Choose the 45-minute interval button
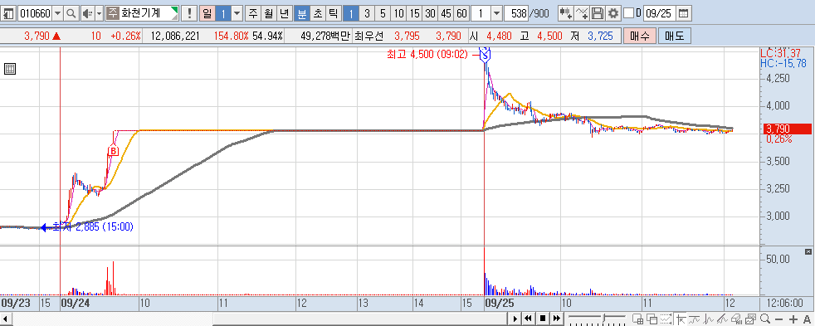The height and width of the screenshot is (326, 815). [x=446, y=13]
